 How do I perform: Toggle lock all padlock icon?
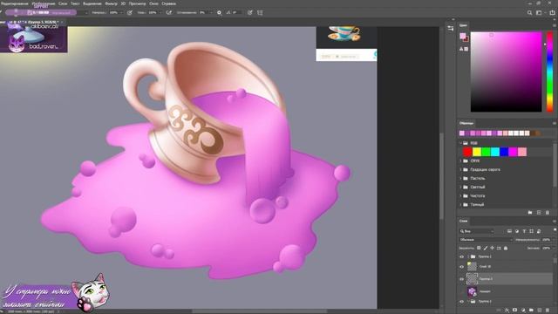(506, 248)
